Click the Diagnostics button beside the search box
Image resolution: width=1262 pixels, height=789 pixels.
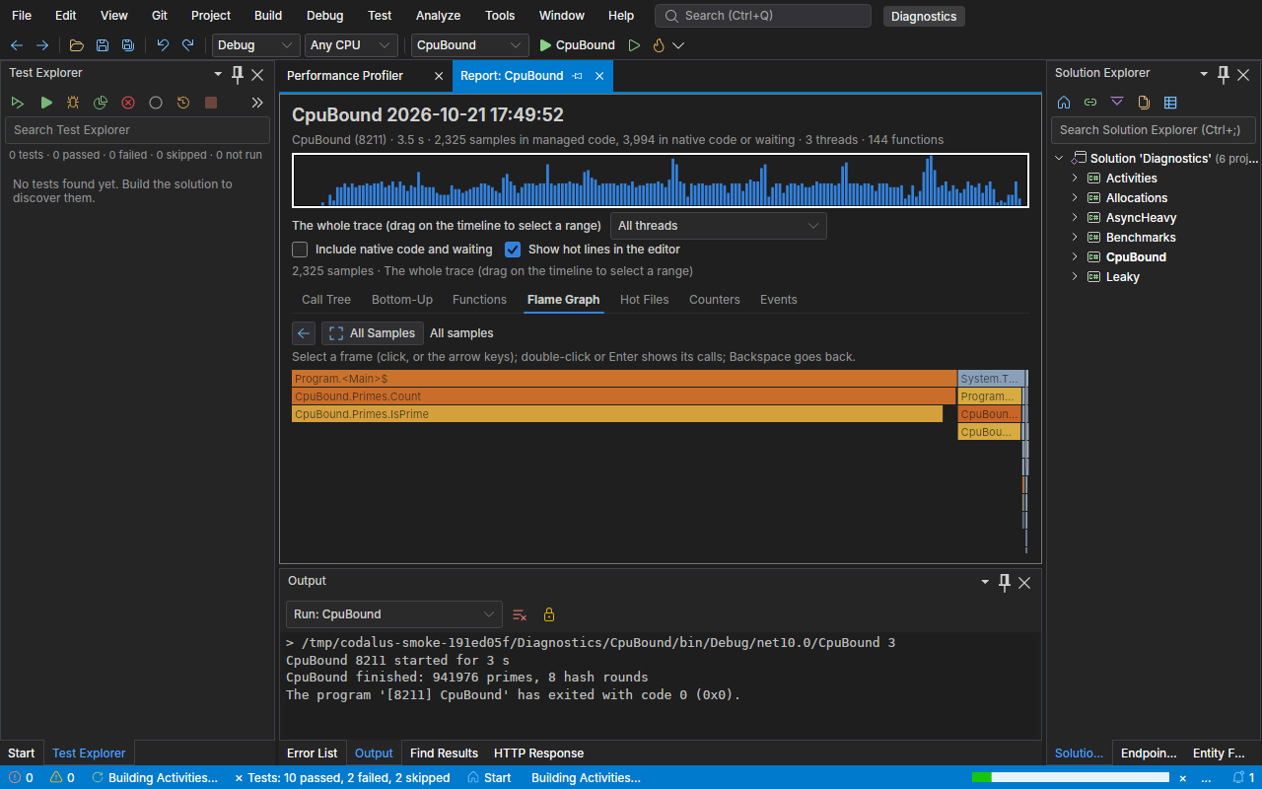click(x=924, y=16)
